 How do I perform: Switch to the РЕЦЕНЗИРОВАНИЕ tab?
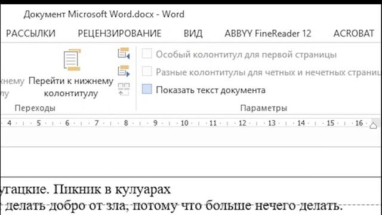click(119, 33)
